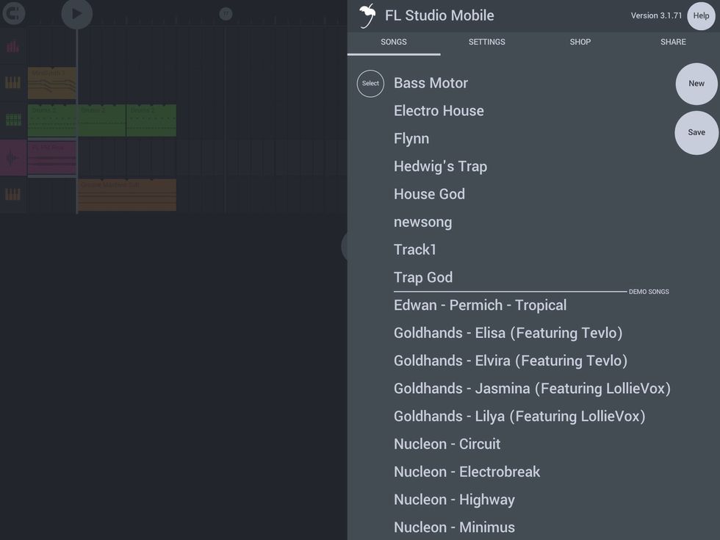Open the SHOP tab
The height and width of the screenshot is (540, 720).
(x=580, y=42)
